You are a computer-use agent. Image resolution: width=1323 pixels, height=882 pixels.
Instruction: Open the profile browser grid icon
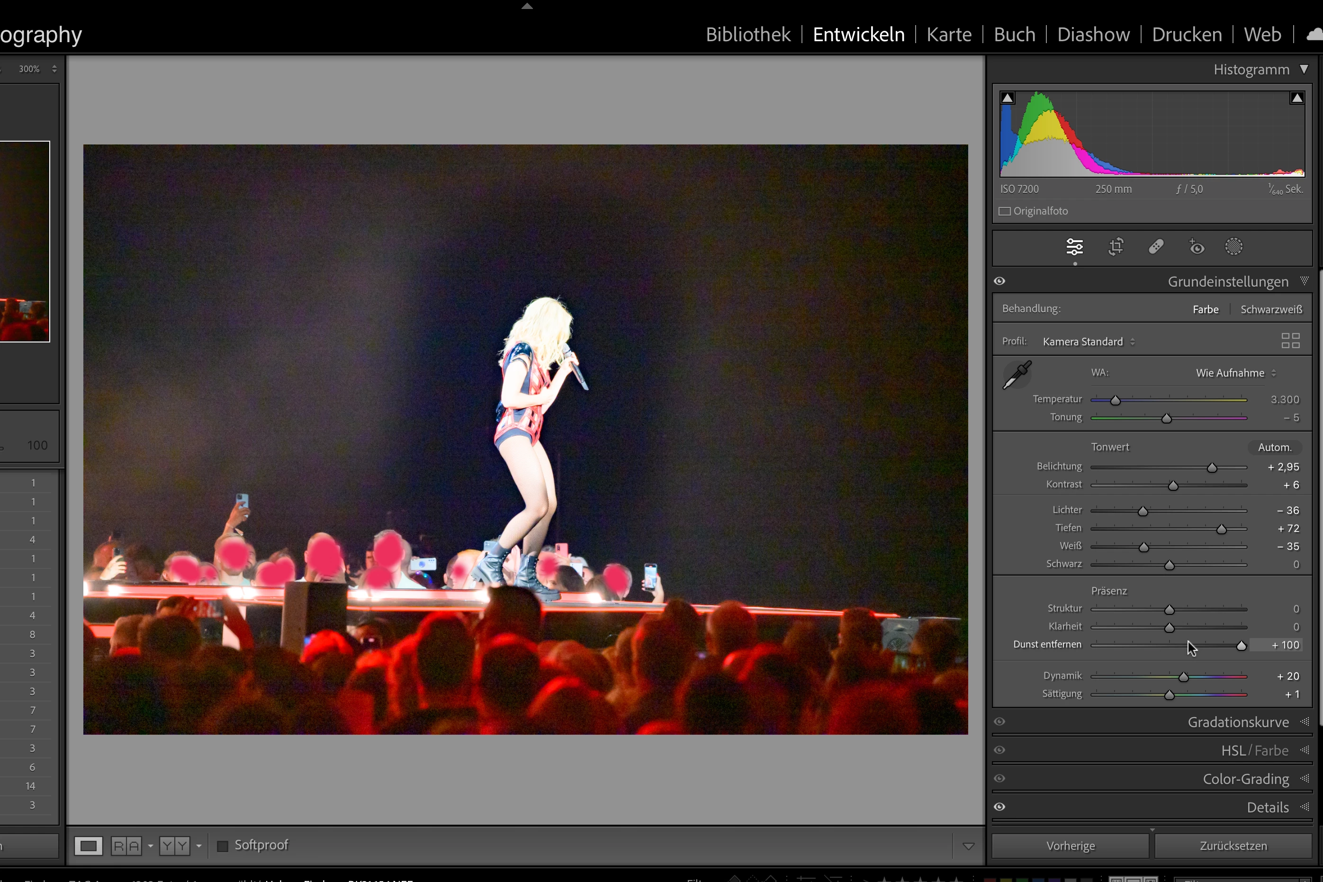point(1290,341)
